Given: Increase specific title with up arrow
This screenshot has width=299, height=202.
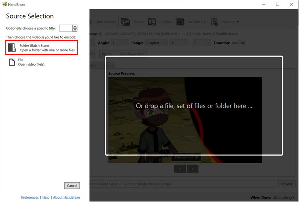Looking at the screenshot, I should 75,26.
